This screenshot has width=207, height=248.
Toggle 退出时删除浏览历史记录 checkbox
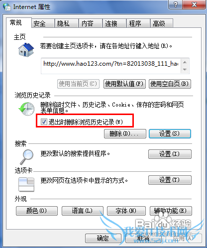coord(44,122)
